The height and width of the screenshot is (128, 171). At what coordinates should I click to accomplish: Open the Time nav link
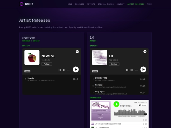point(149,4)
